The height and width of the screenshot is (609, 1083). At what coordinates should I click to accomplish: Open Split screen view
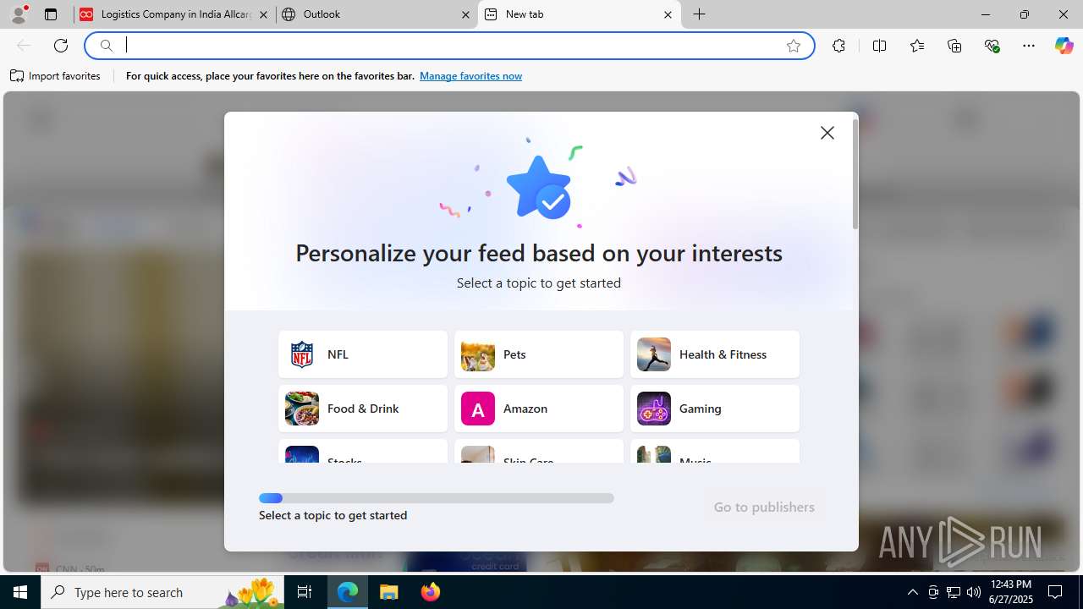pyautogui.click(x=879, y=46)
